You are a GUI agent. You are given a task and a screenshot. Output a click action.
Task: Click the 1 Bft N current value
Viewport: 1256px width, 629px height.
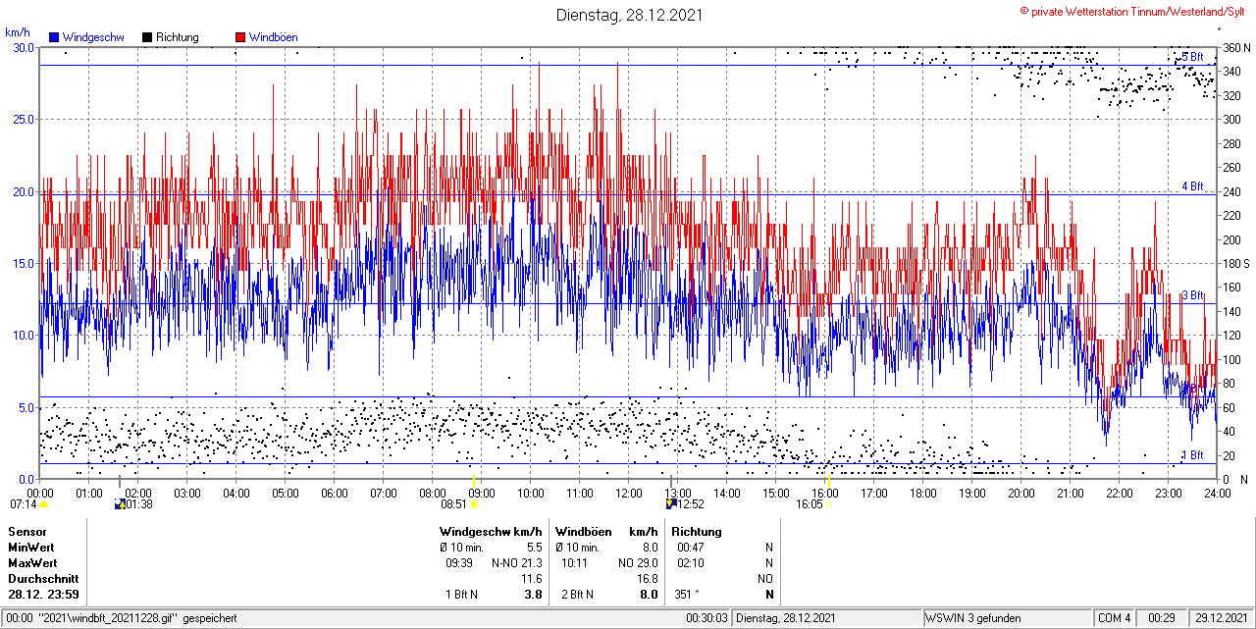[x=462, y=595]
